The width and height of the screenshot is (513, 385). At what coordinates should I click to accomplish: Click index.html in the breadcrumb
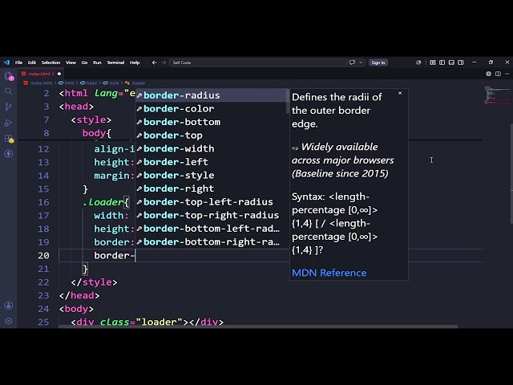41,83
